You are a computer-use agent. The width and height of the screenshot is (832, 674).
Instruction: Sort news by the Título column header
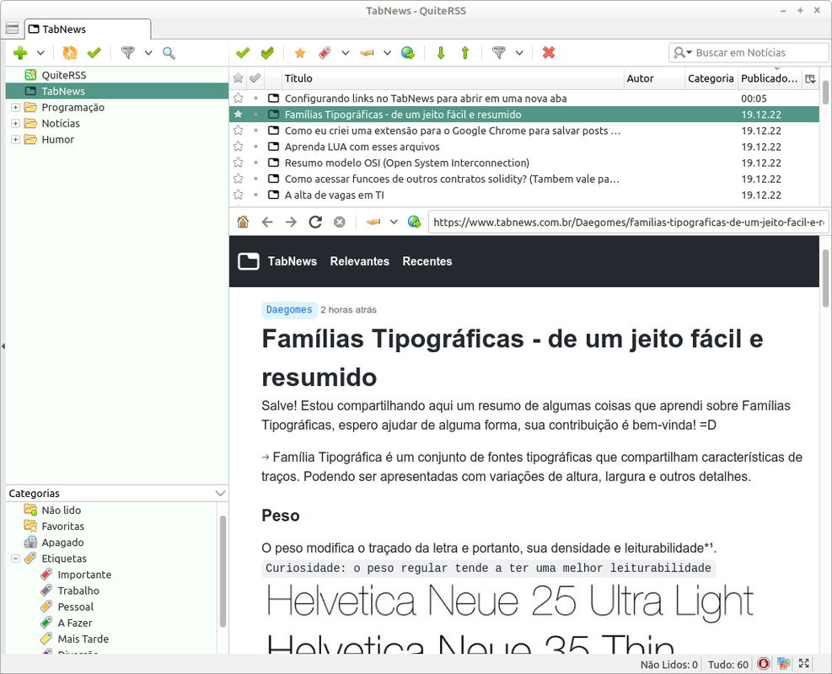point(453,78)
